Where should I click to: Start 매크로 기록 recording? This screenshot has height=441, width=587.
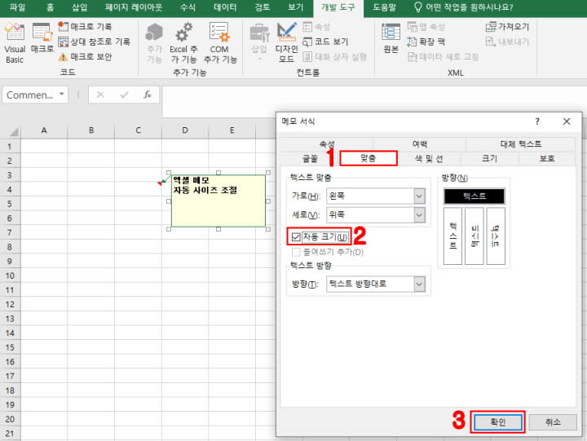(85, 27)
